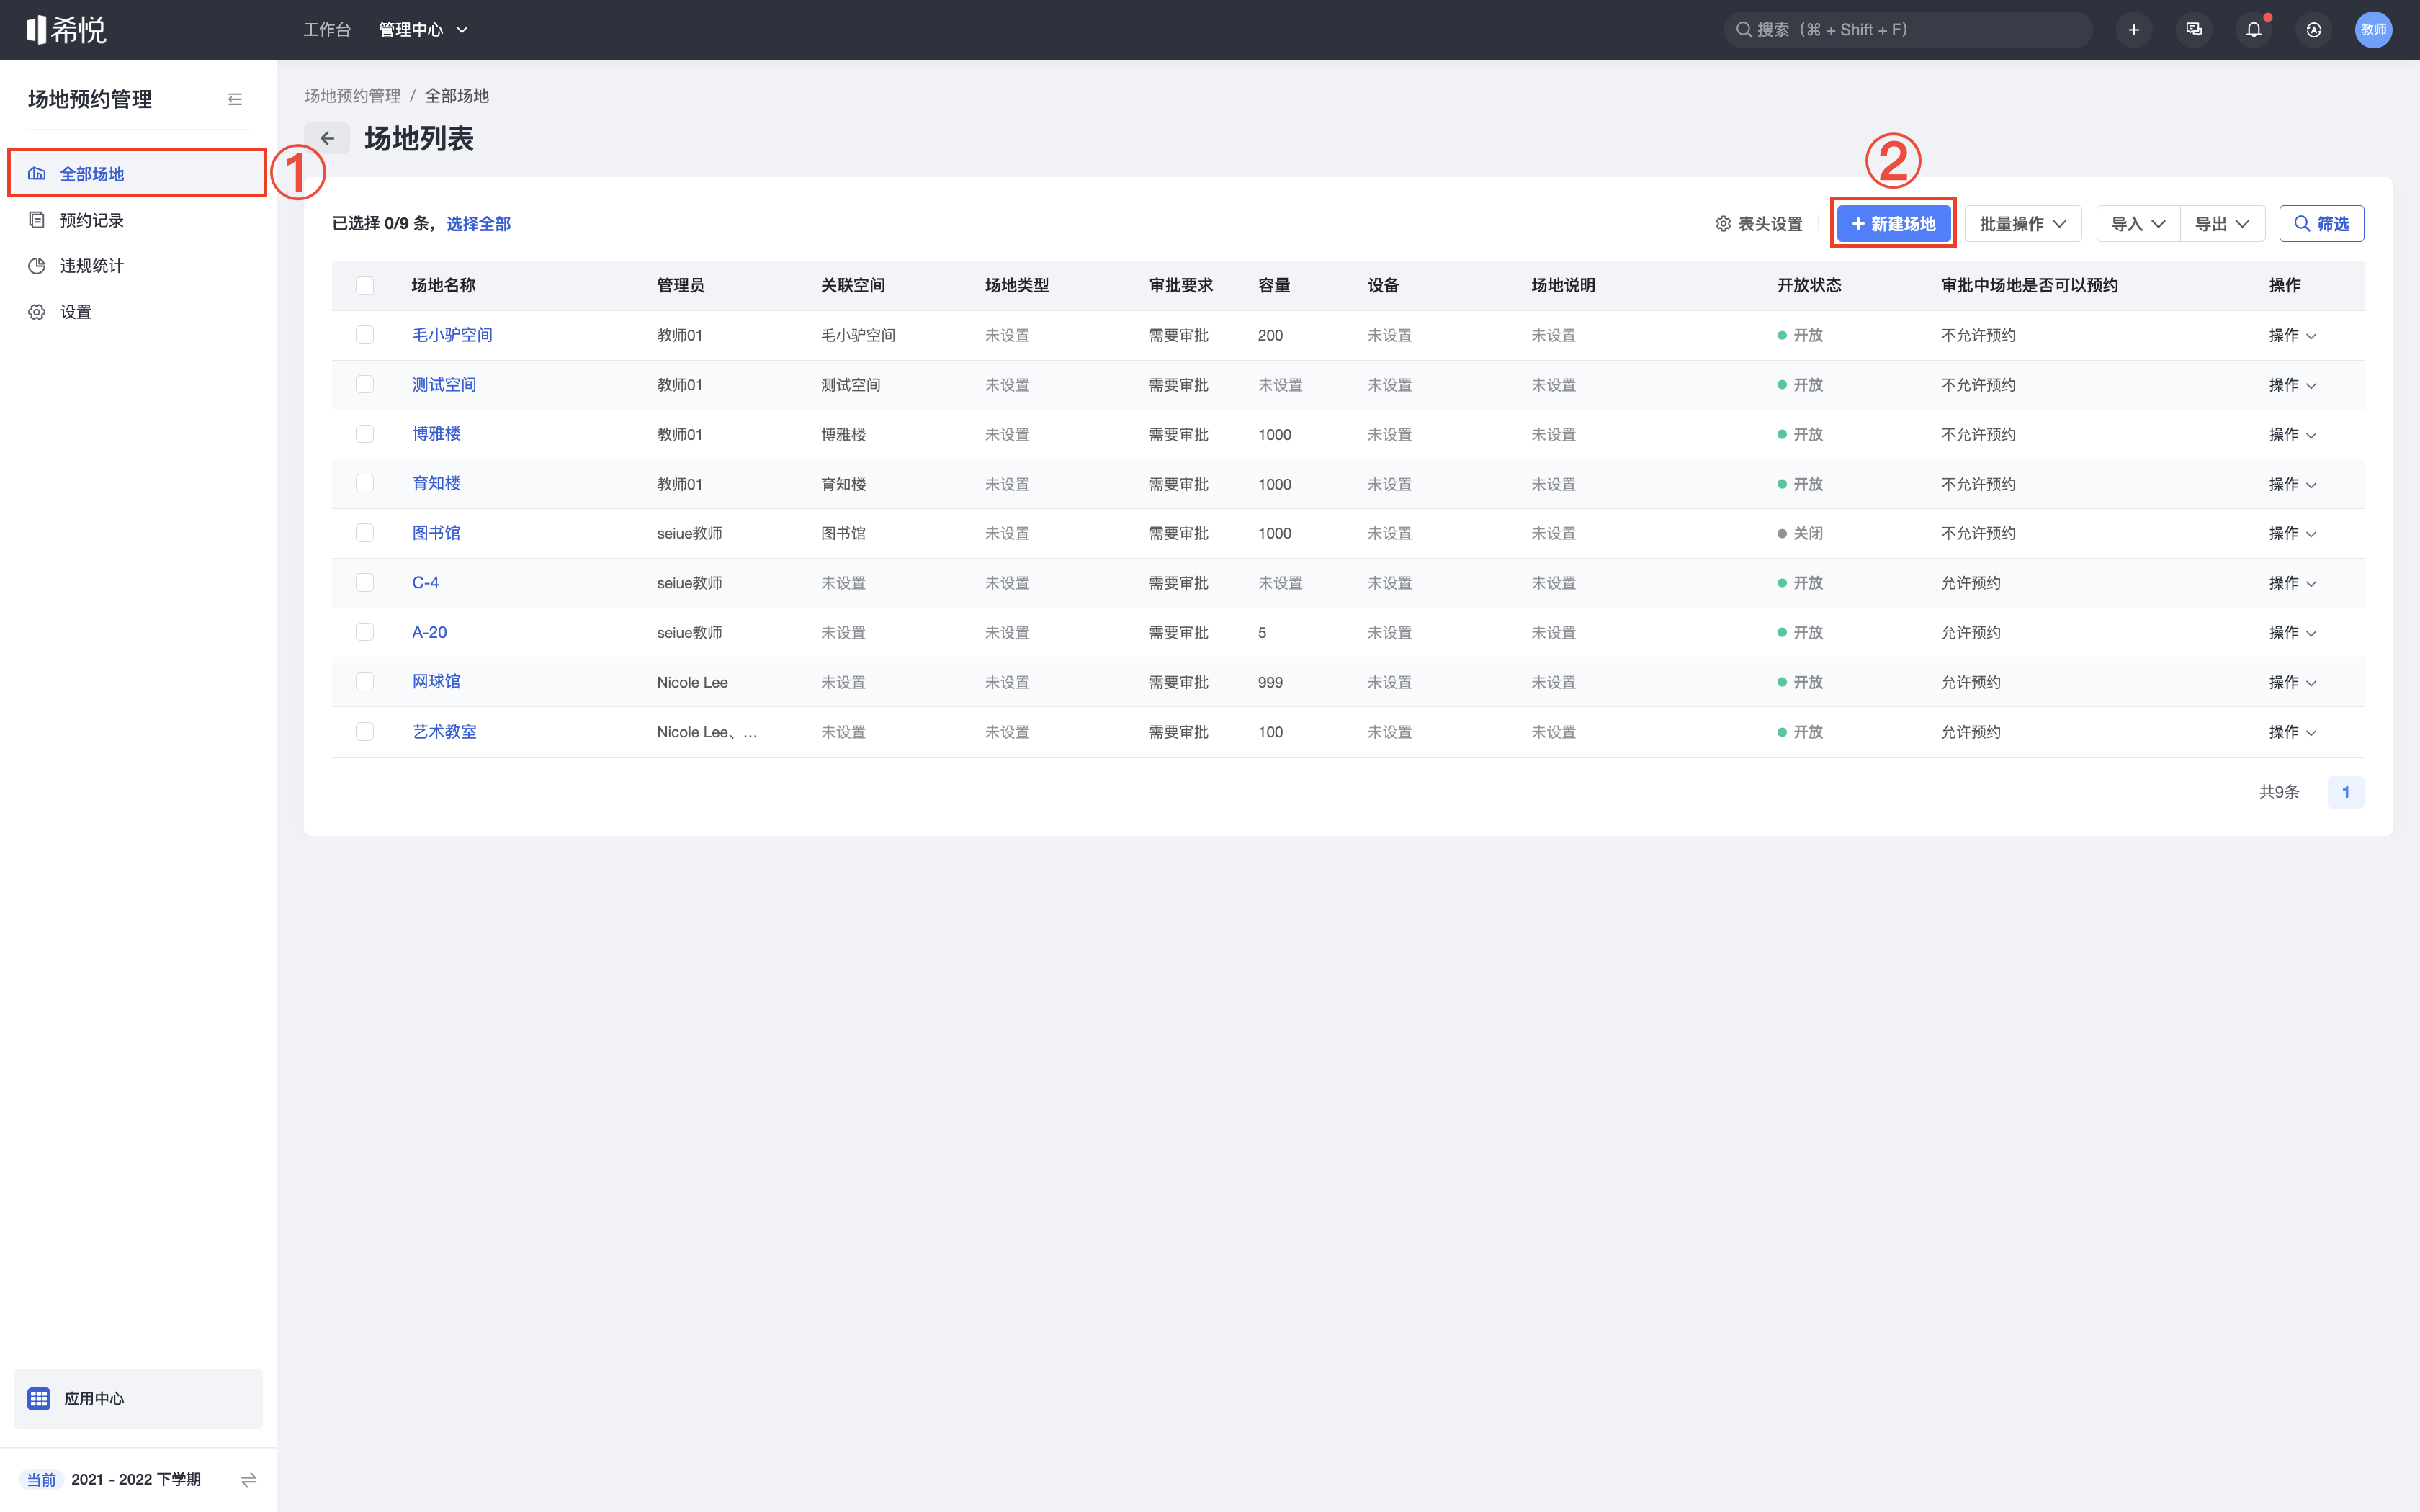Screen dimensions: 2420x1512
Task: Click the 2021 - 2022 下学期 semester label
Action: (x=136, y=1479)
